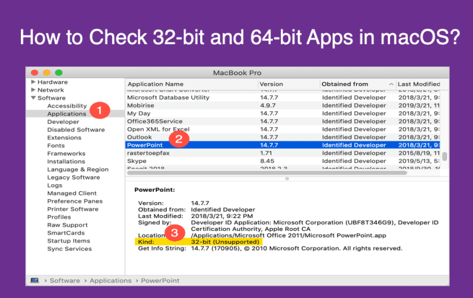This screenshot has width=473, height=298.
Task: Click PowerPoint in the path bar
Action: coord(160,281)
